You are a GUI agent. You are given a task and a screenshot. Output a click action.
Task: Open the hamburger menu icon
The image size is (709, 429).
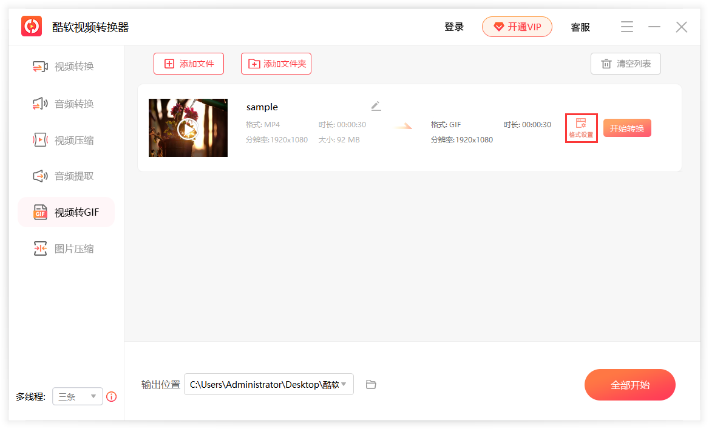626,27
